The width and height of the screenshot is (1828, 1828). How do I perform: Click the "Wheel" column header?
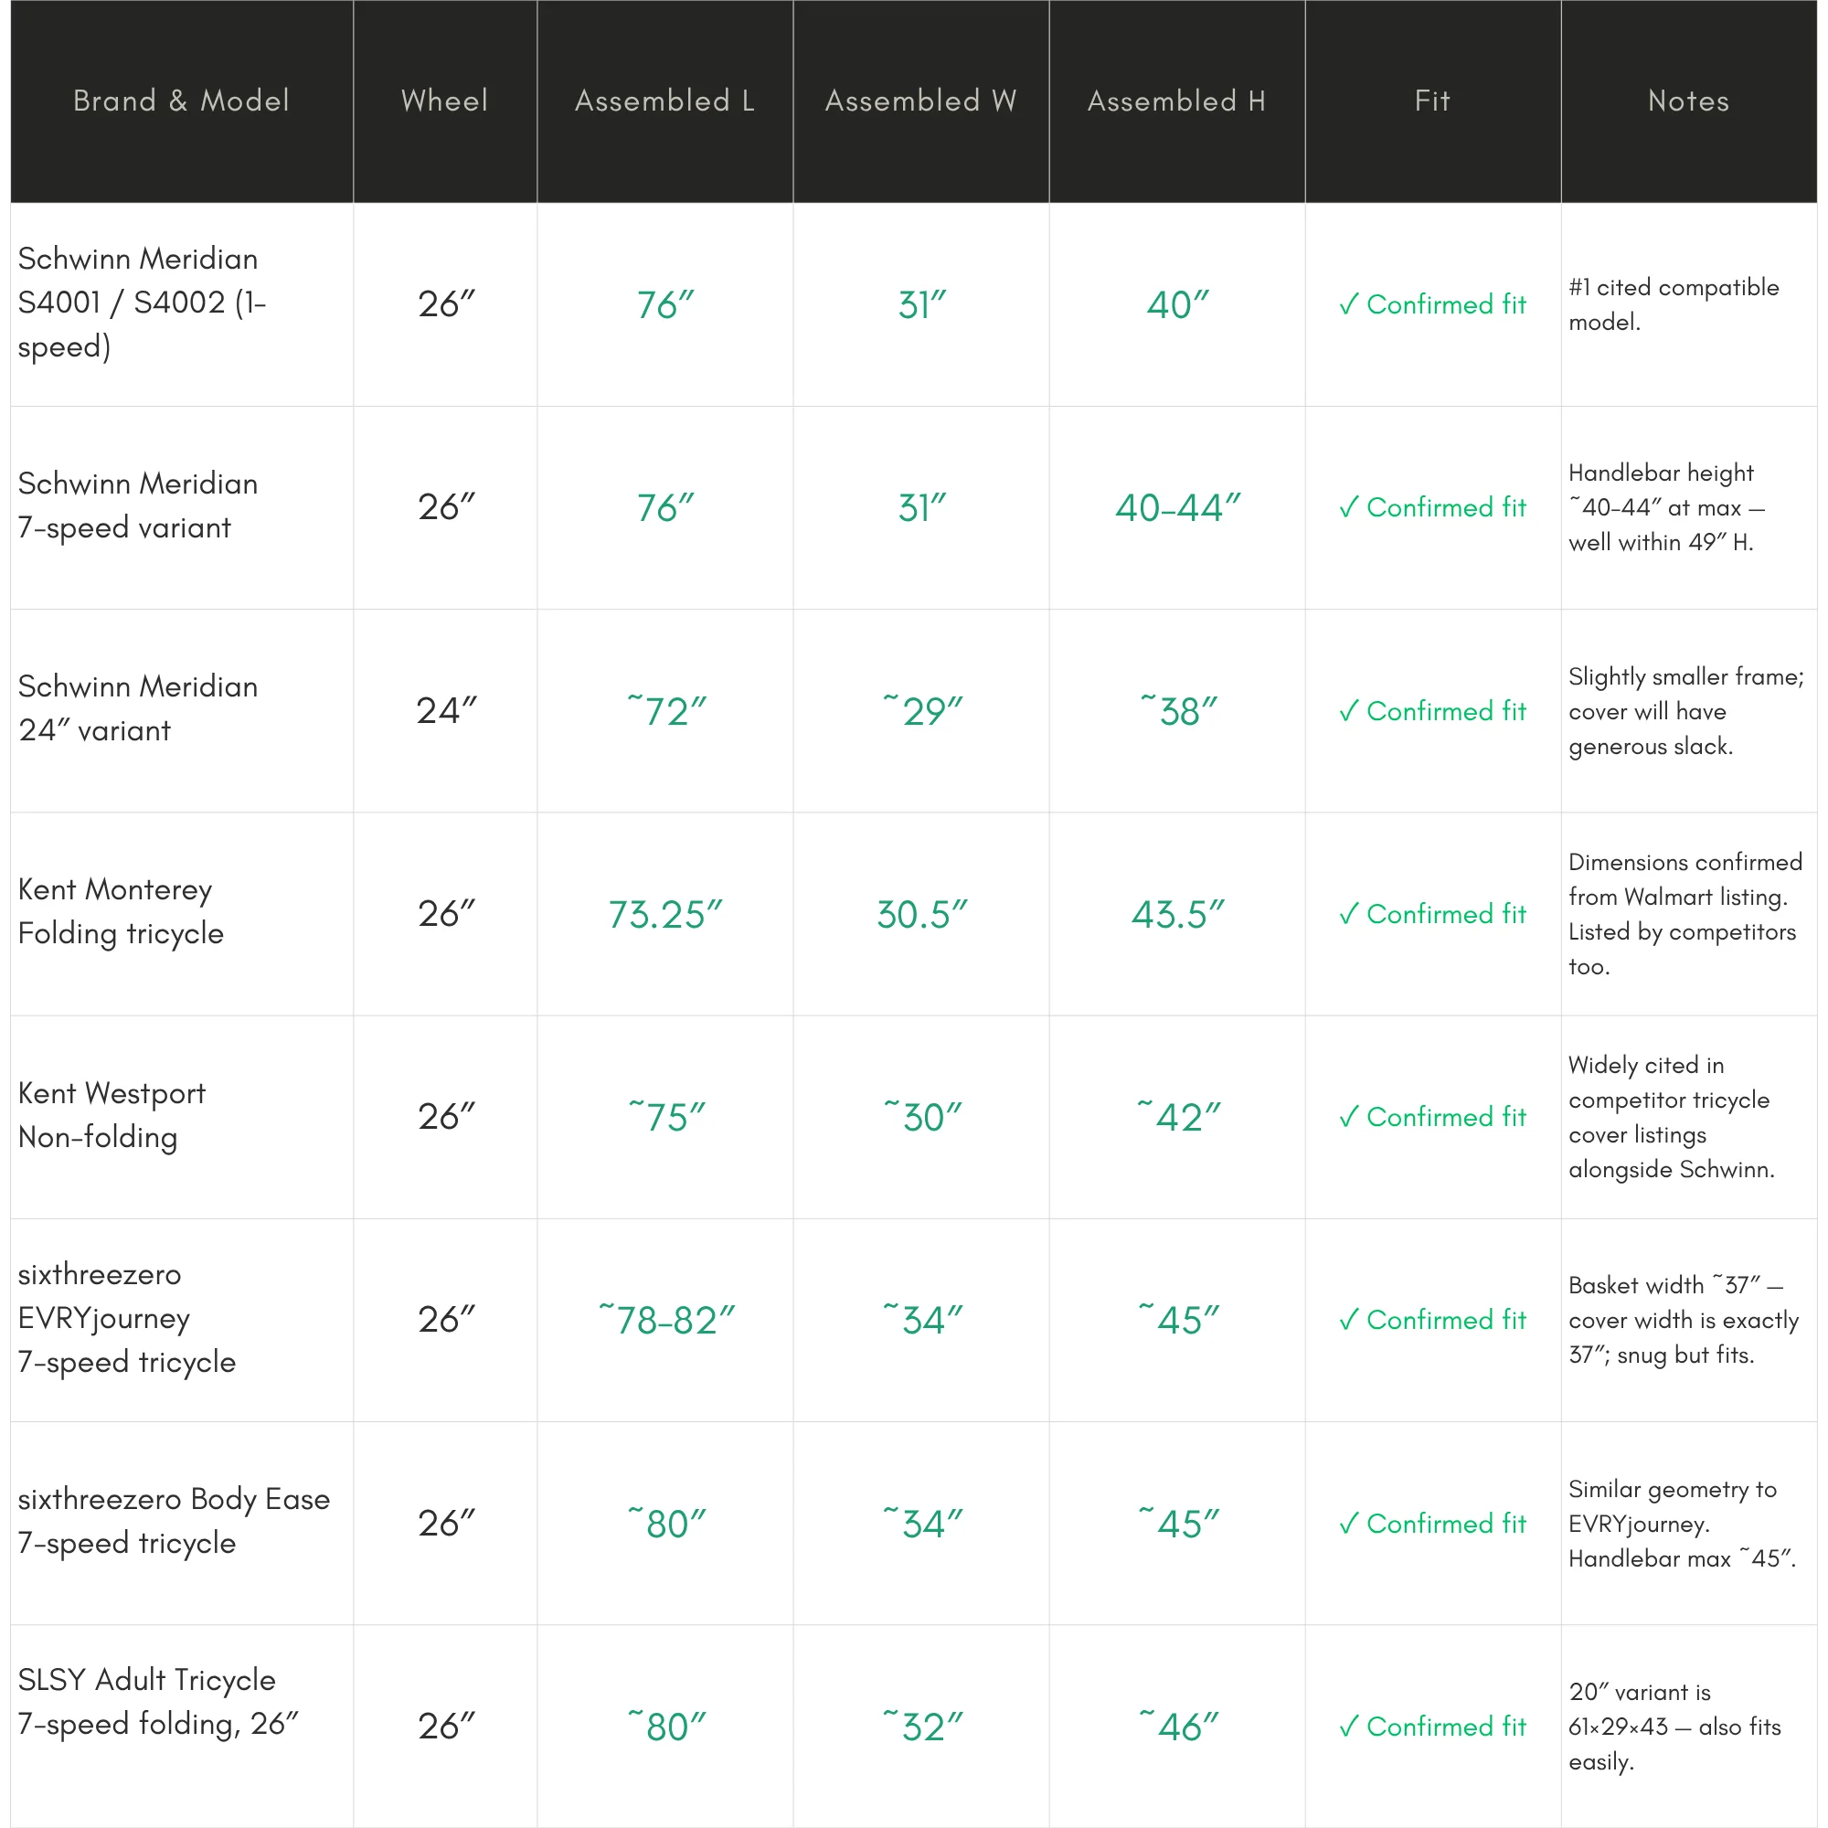tap(445, 101)
